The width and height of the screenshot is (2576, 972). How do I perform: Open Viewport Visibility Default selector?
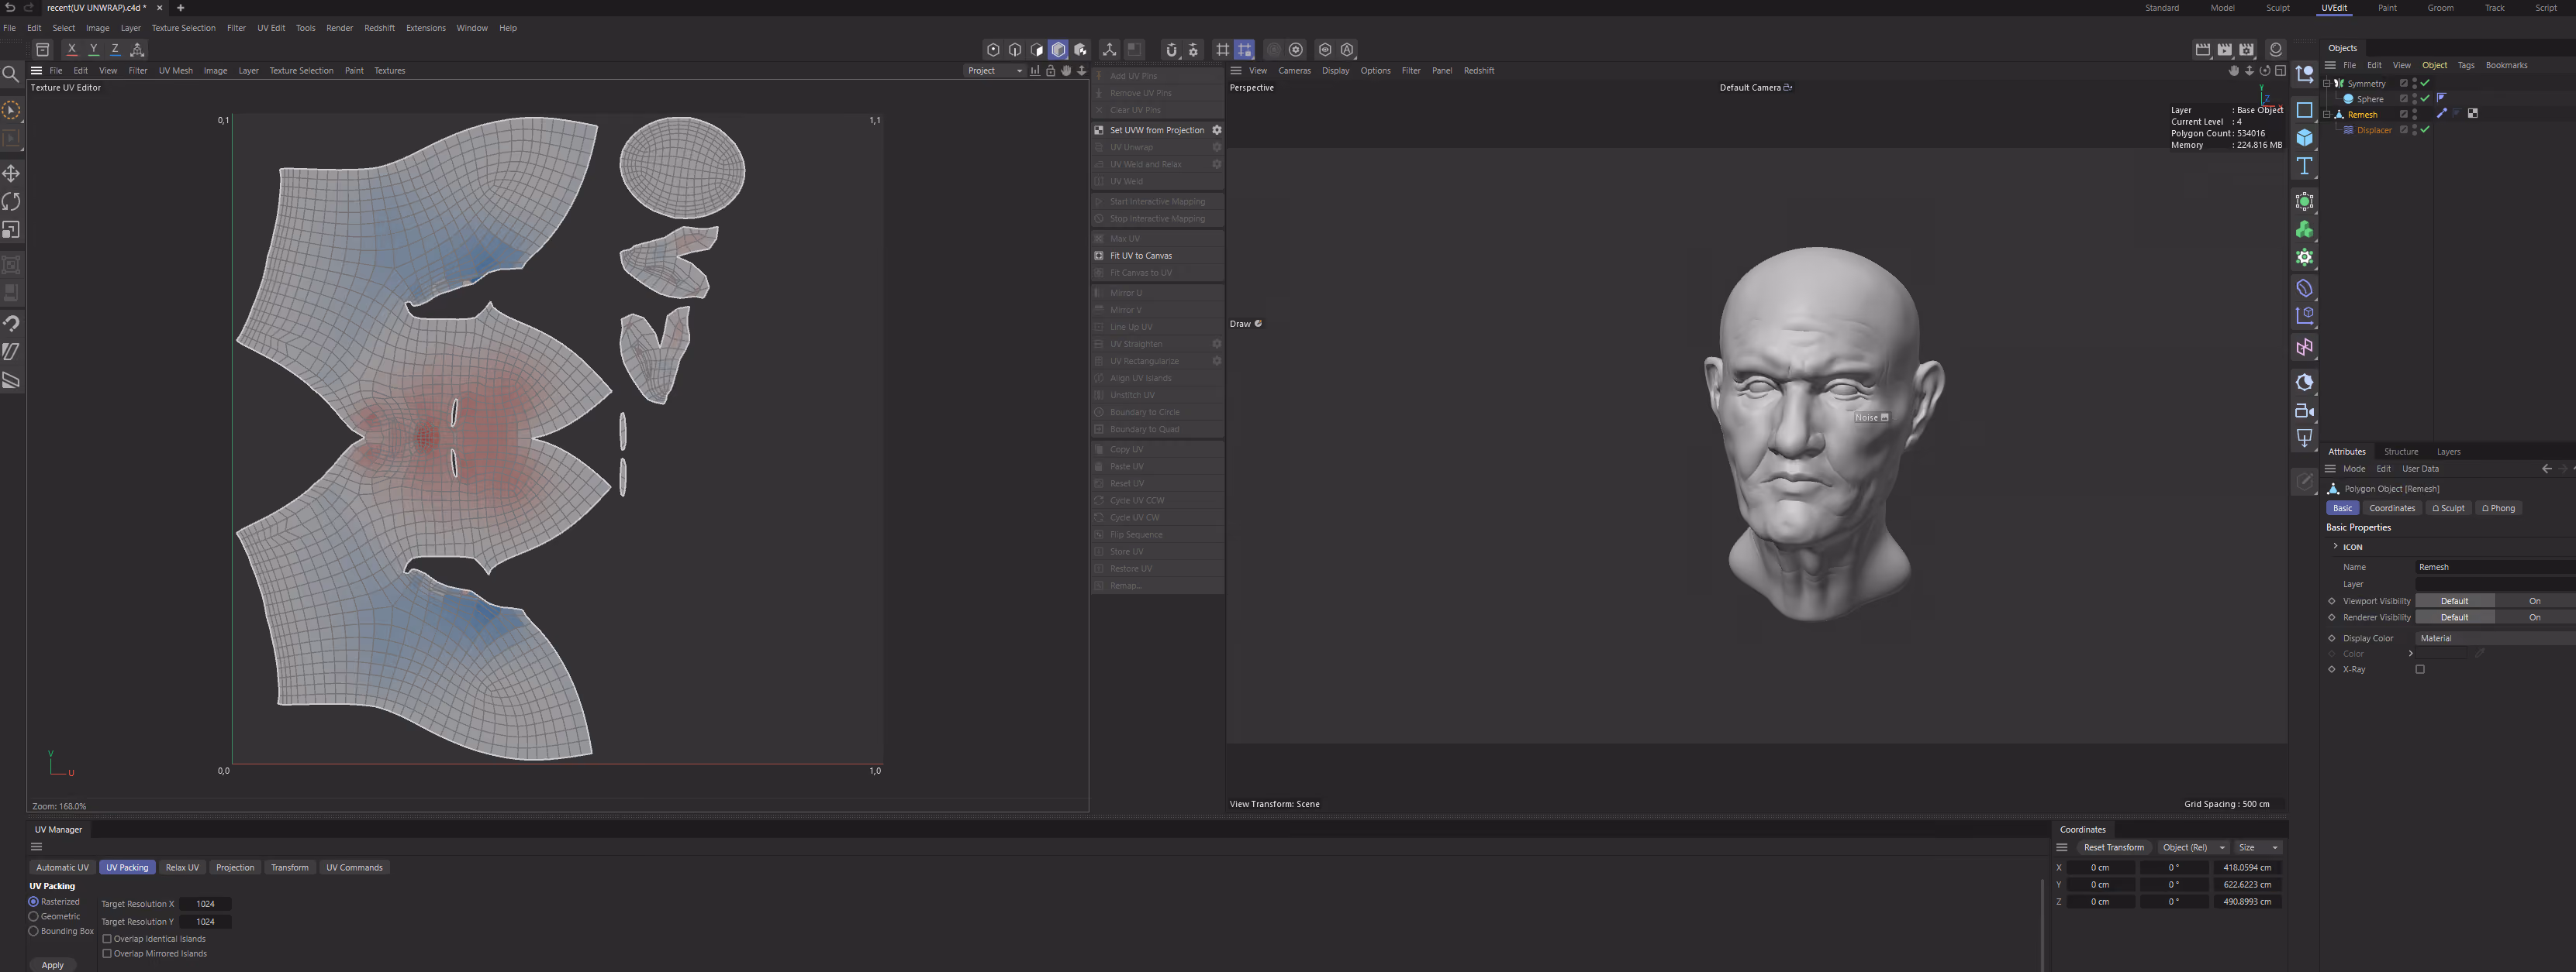tap(2455, 601)
